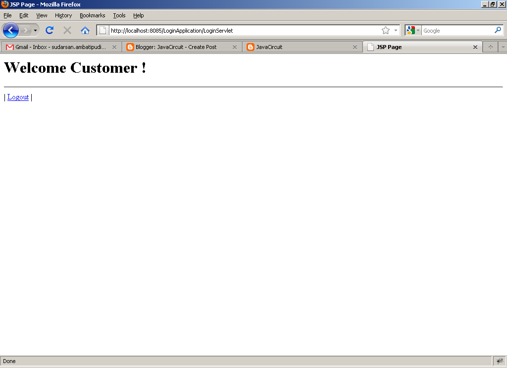Click the Stop loading X icon

67,30
